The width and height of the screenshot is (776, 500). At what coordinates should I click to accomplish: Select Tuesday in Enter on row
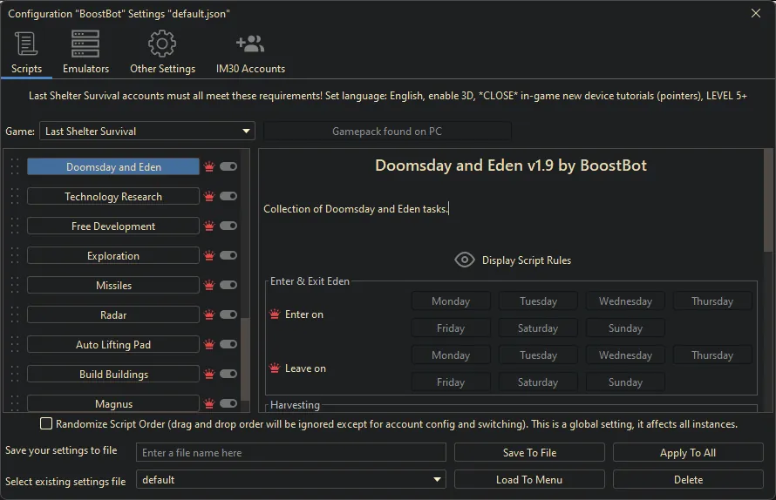[x=538, y=301]
